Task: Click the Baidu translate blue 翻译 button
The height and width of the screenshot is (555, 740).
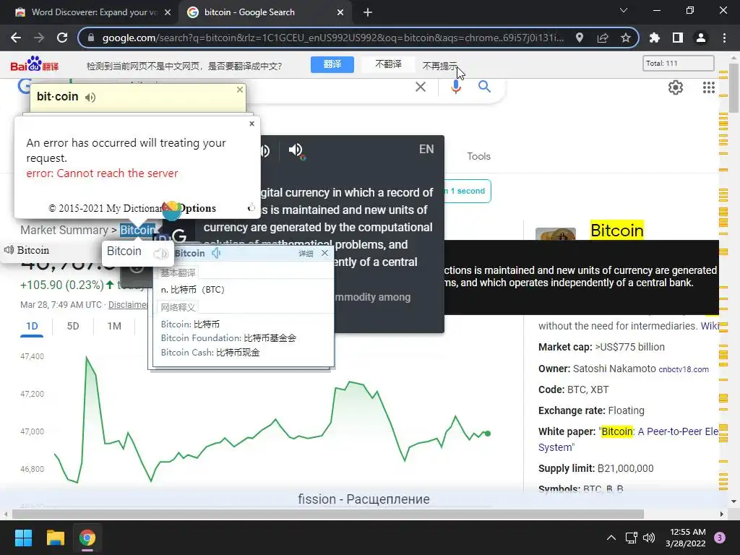Action: coord(332,64)
